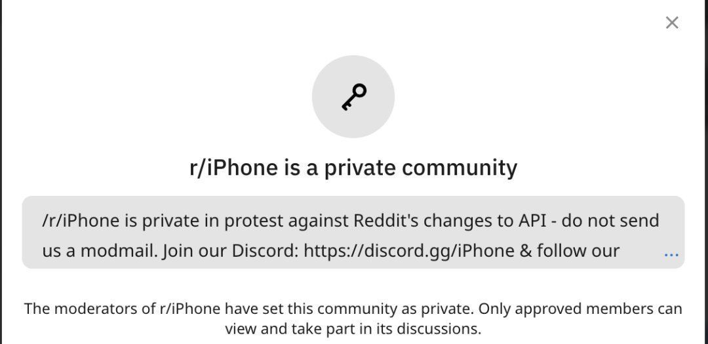Screen dimensions: 708x344
Task: Click "view and take part in its discussions"
Action: 352,329
